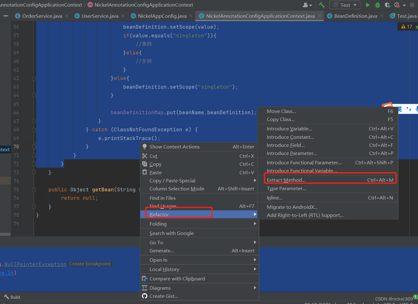Screen dimensions: 418x304
Task: Select Type Parameter... entry
Action: [x=328, y=188]
